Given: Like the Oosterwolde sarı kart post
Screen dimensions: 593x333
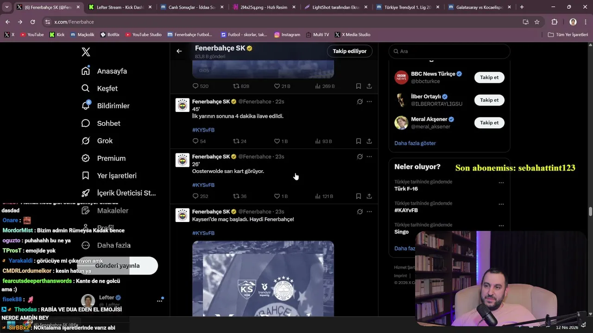Looking at the screenshot, I should (x=281, y=196).
